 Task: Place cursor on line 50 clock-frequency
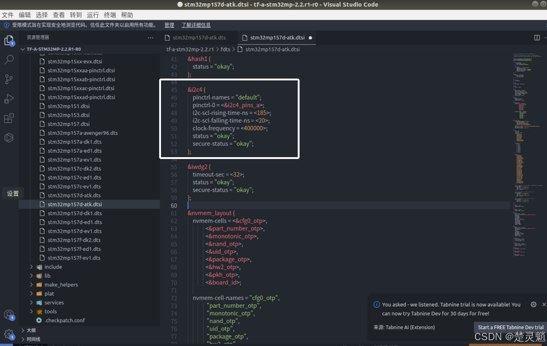tap(230, 128)
